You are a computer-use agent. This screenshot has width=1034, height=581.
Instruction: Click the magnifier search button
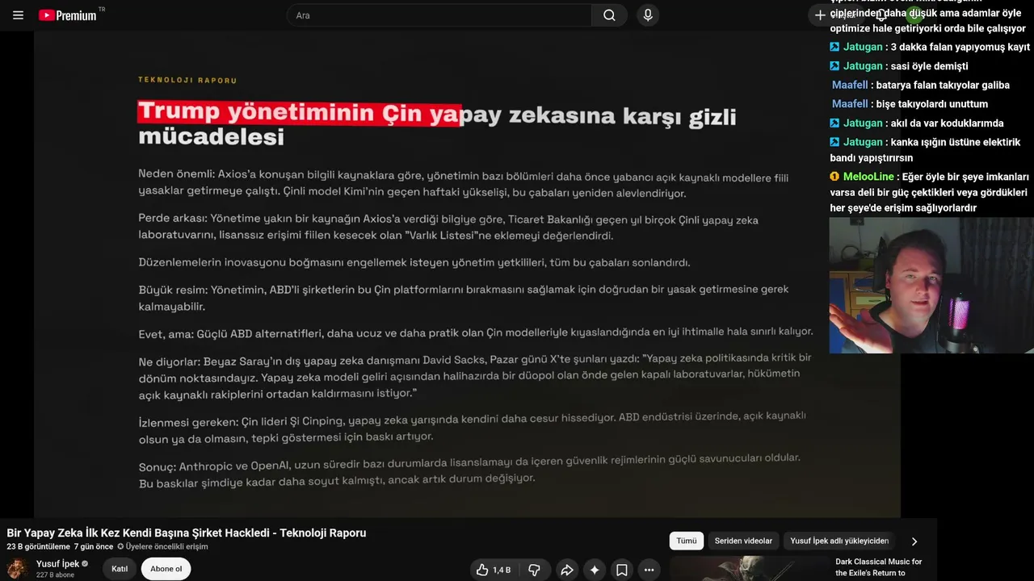coord(609,15)
